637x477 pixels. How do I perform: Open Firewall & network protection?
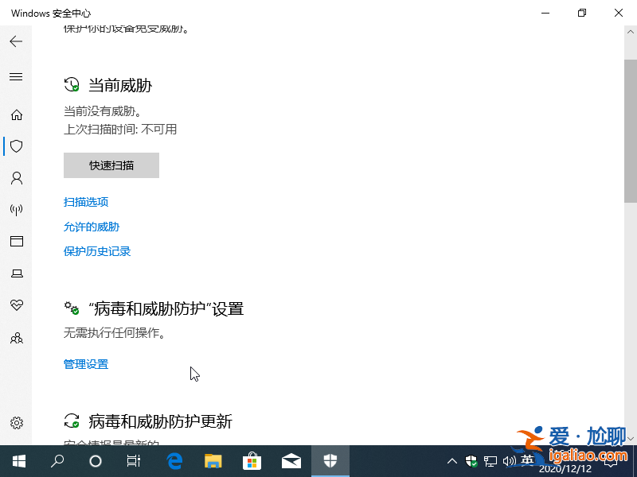click(16, 210)
